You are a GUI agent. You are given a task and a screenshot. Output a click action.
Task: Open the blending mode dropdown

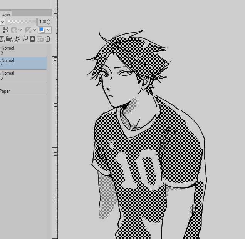click(x=2, y=22)
